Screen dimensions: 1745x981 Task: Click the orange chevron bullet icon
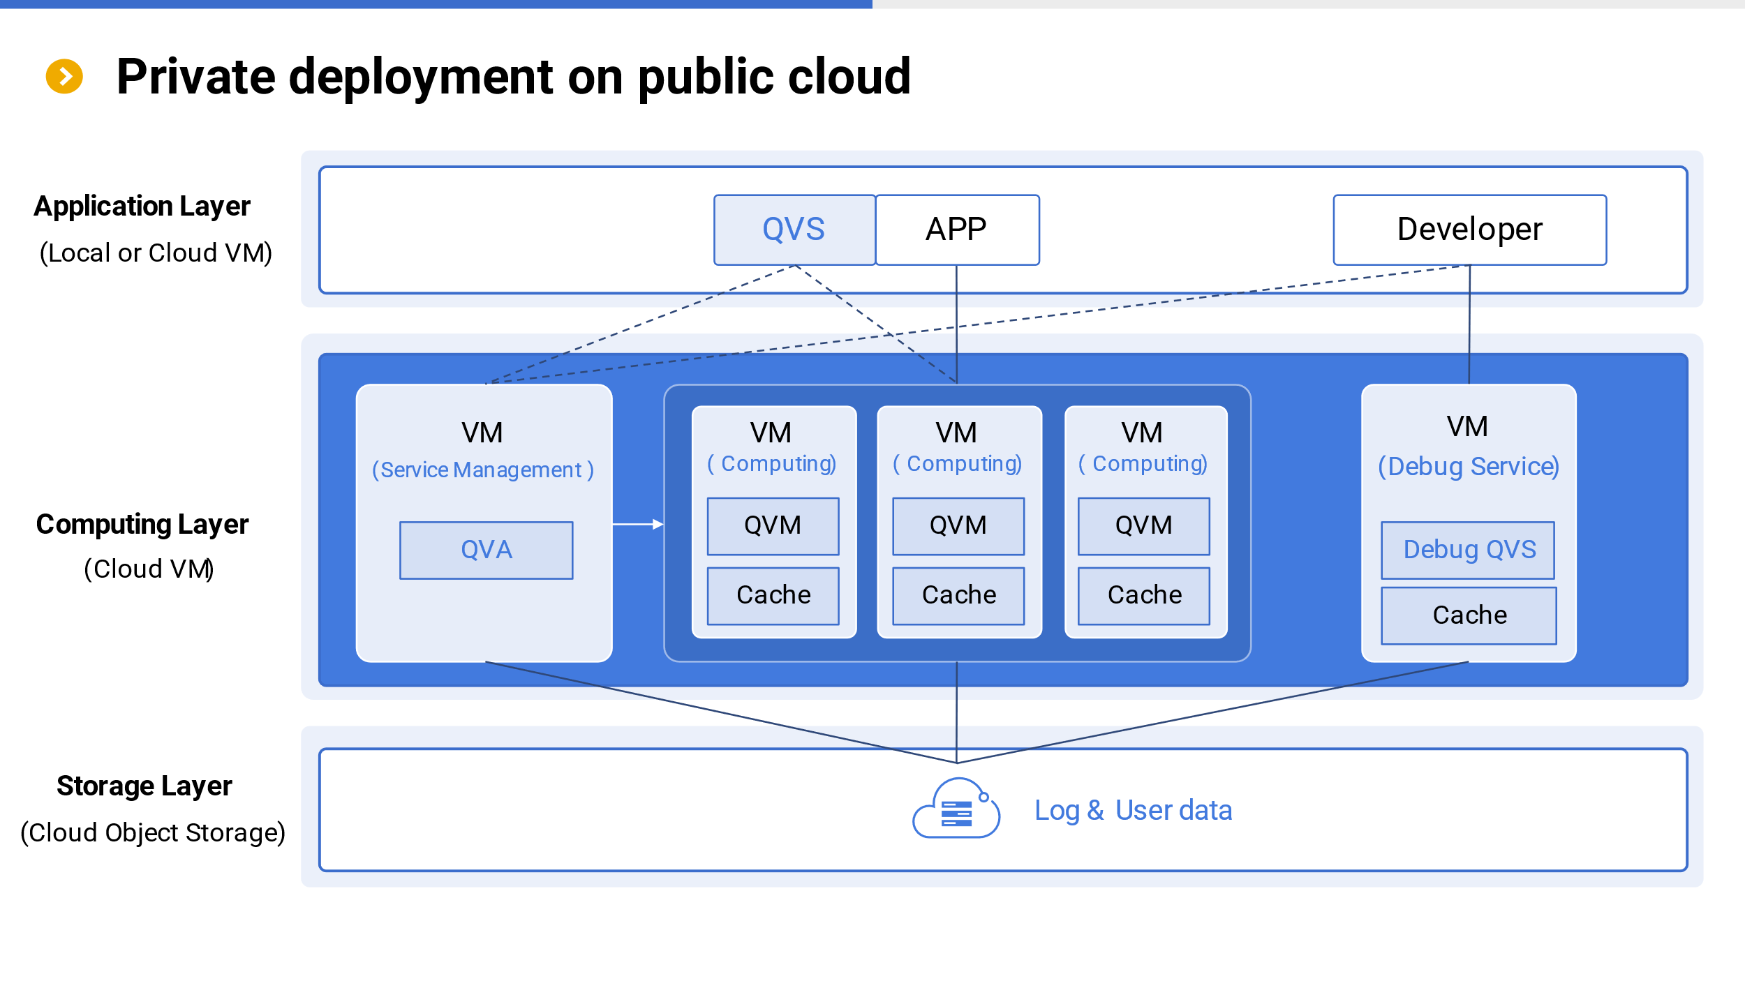tap(64, 76)
